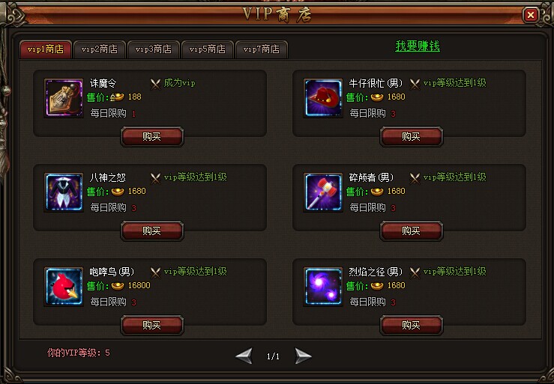Click 购买 under 咆哮鸟 (男)
The height and width of the screenshot is (384, 554).
[x=152, y=325]
